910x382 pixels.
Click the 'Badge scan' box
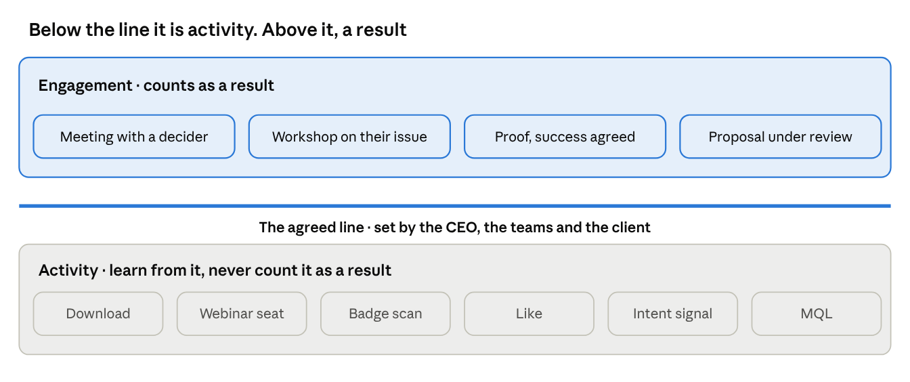(385, 314)
